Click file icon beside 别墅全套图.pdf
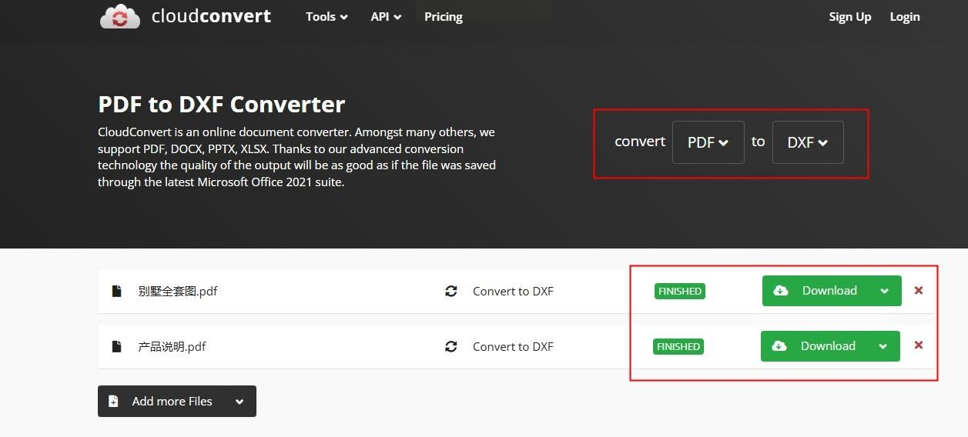Image resolution: width=968 pixels, height=437 pixels. (117, 291)
